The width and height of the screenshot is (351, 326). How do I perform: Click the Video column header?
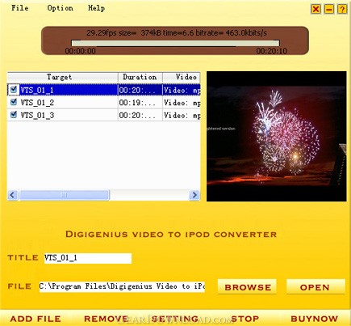(x=182, y=77)
